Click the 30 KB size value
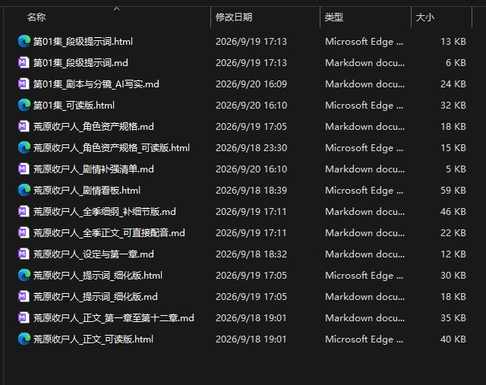The image size is (486, 385). click(453, 275)
